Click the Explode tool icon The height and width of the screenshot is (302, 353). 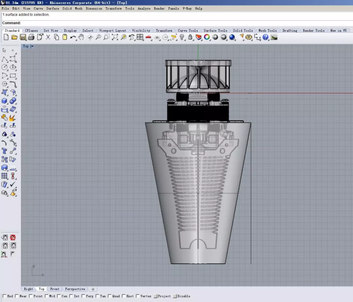point(13,118)
